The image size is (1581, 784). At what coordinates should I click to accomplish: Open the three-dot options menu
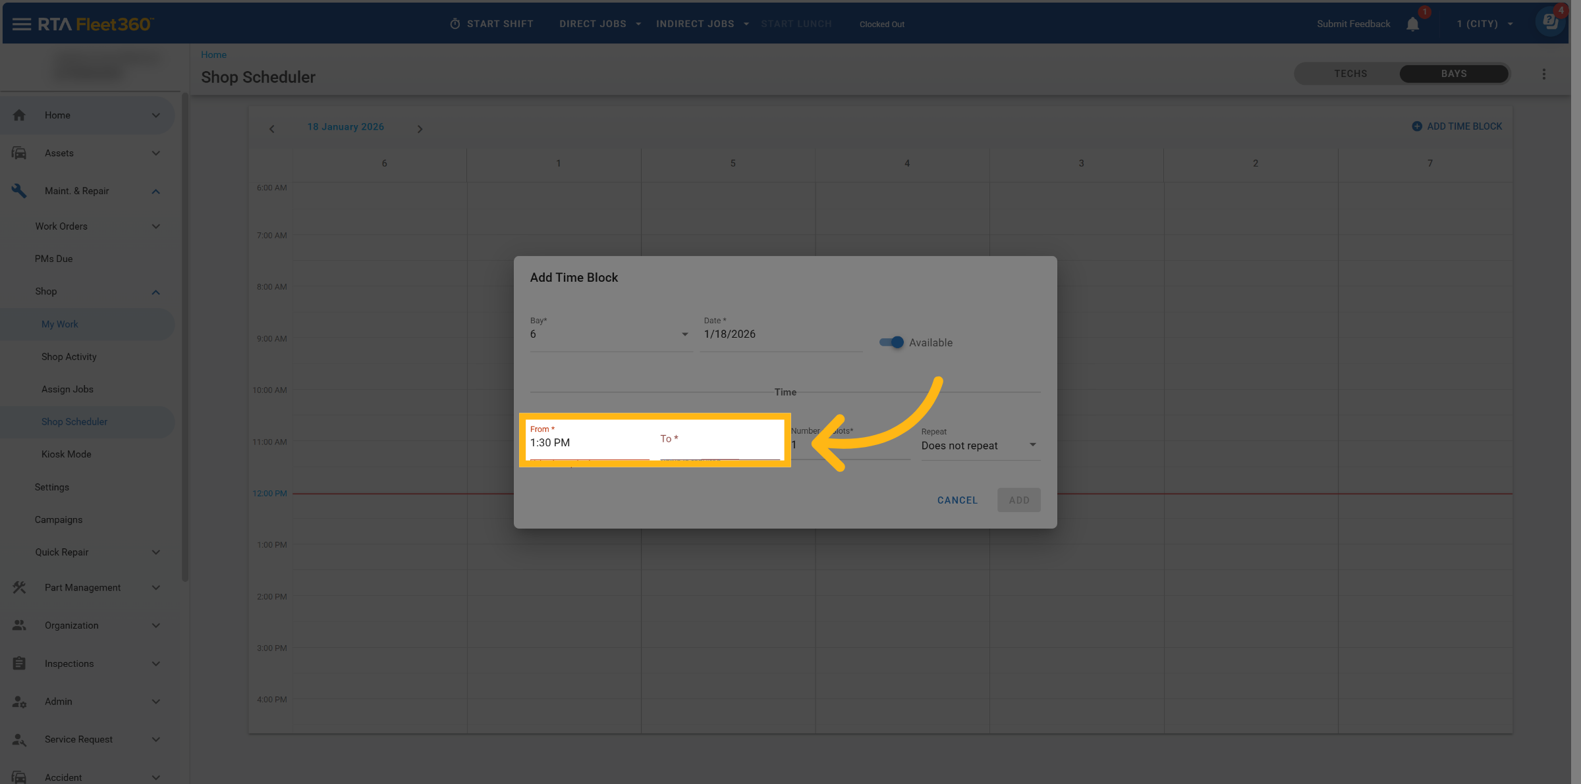coord(1543,74)
